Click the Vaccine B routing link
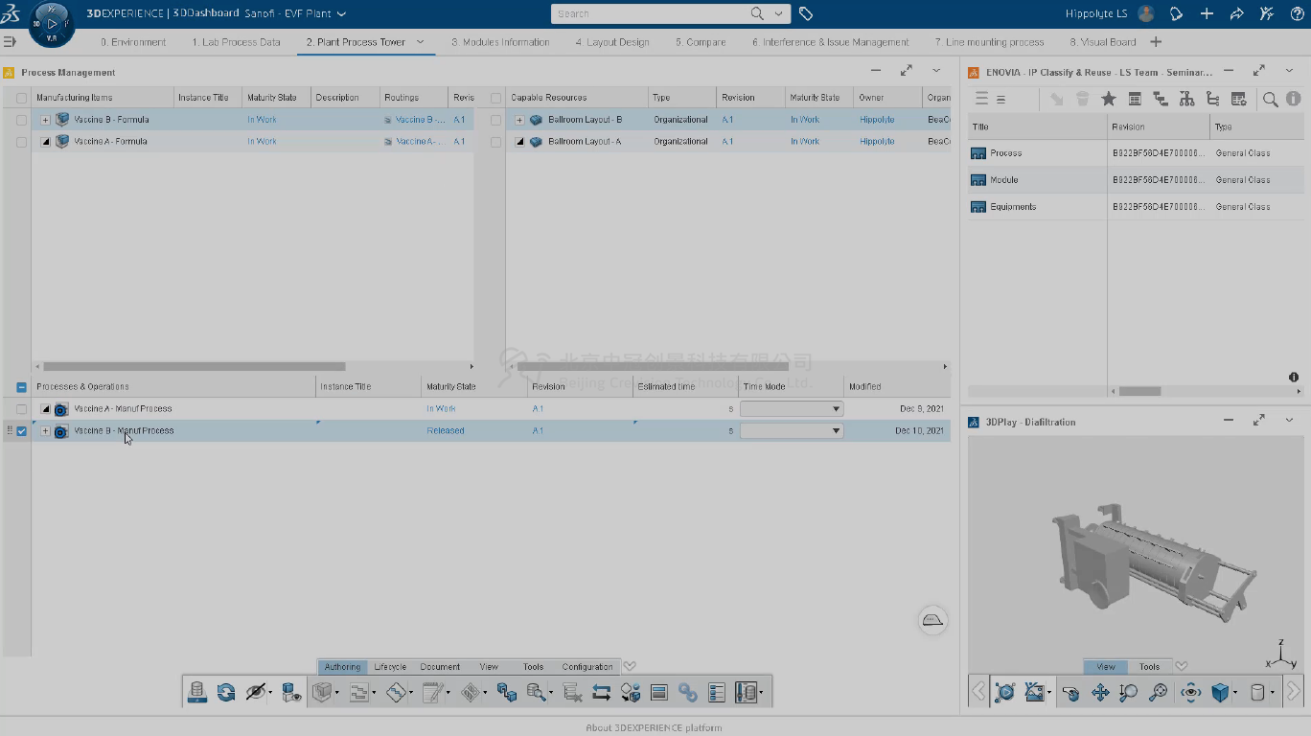1311x736 pixels. pos(421,120)
